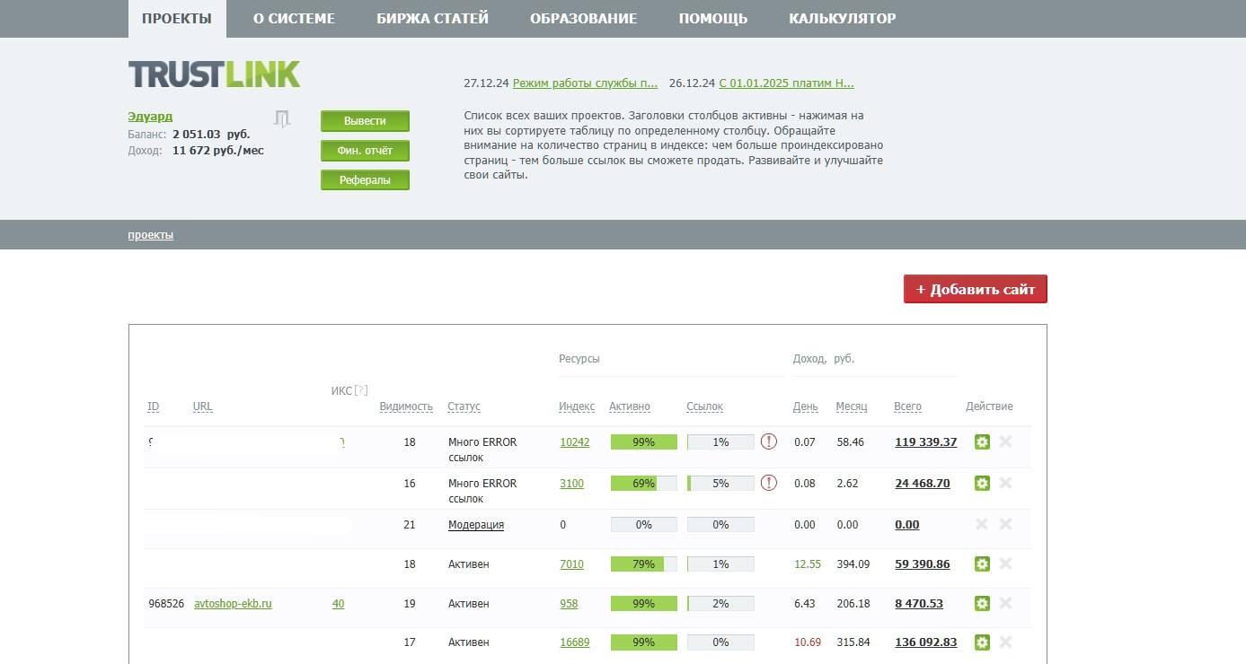Click the Модерация status link
The image size is (1246, 664).
(x=476, y=525)
